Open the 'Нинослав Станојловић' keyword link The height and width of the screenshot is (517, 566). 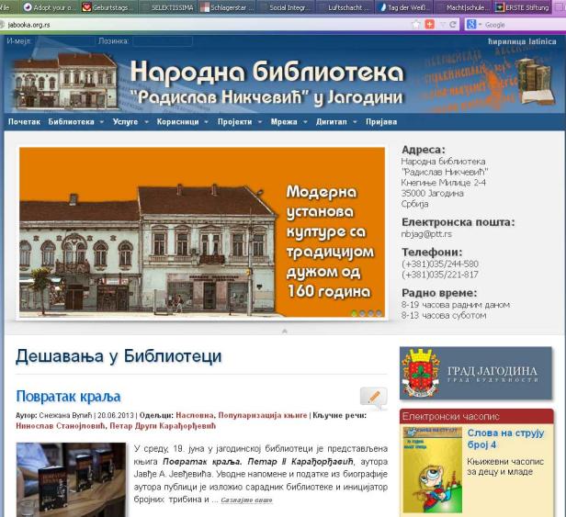coord(61,426)
